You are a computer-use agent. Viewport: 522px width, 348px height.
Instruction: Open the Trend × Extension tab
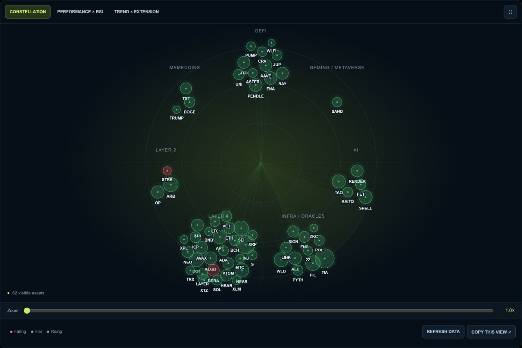(137, 12)
